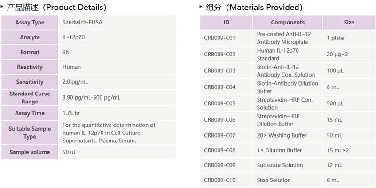
Task: Select the 3.90 pg/mL-500 pg/mL value
Action: (x=92, y=98)
